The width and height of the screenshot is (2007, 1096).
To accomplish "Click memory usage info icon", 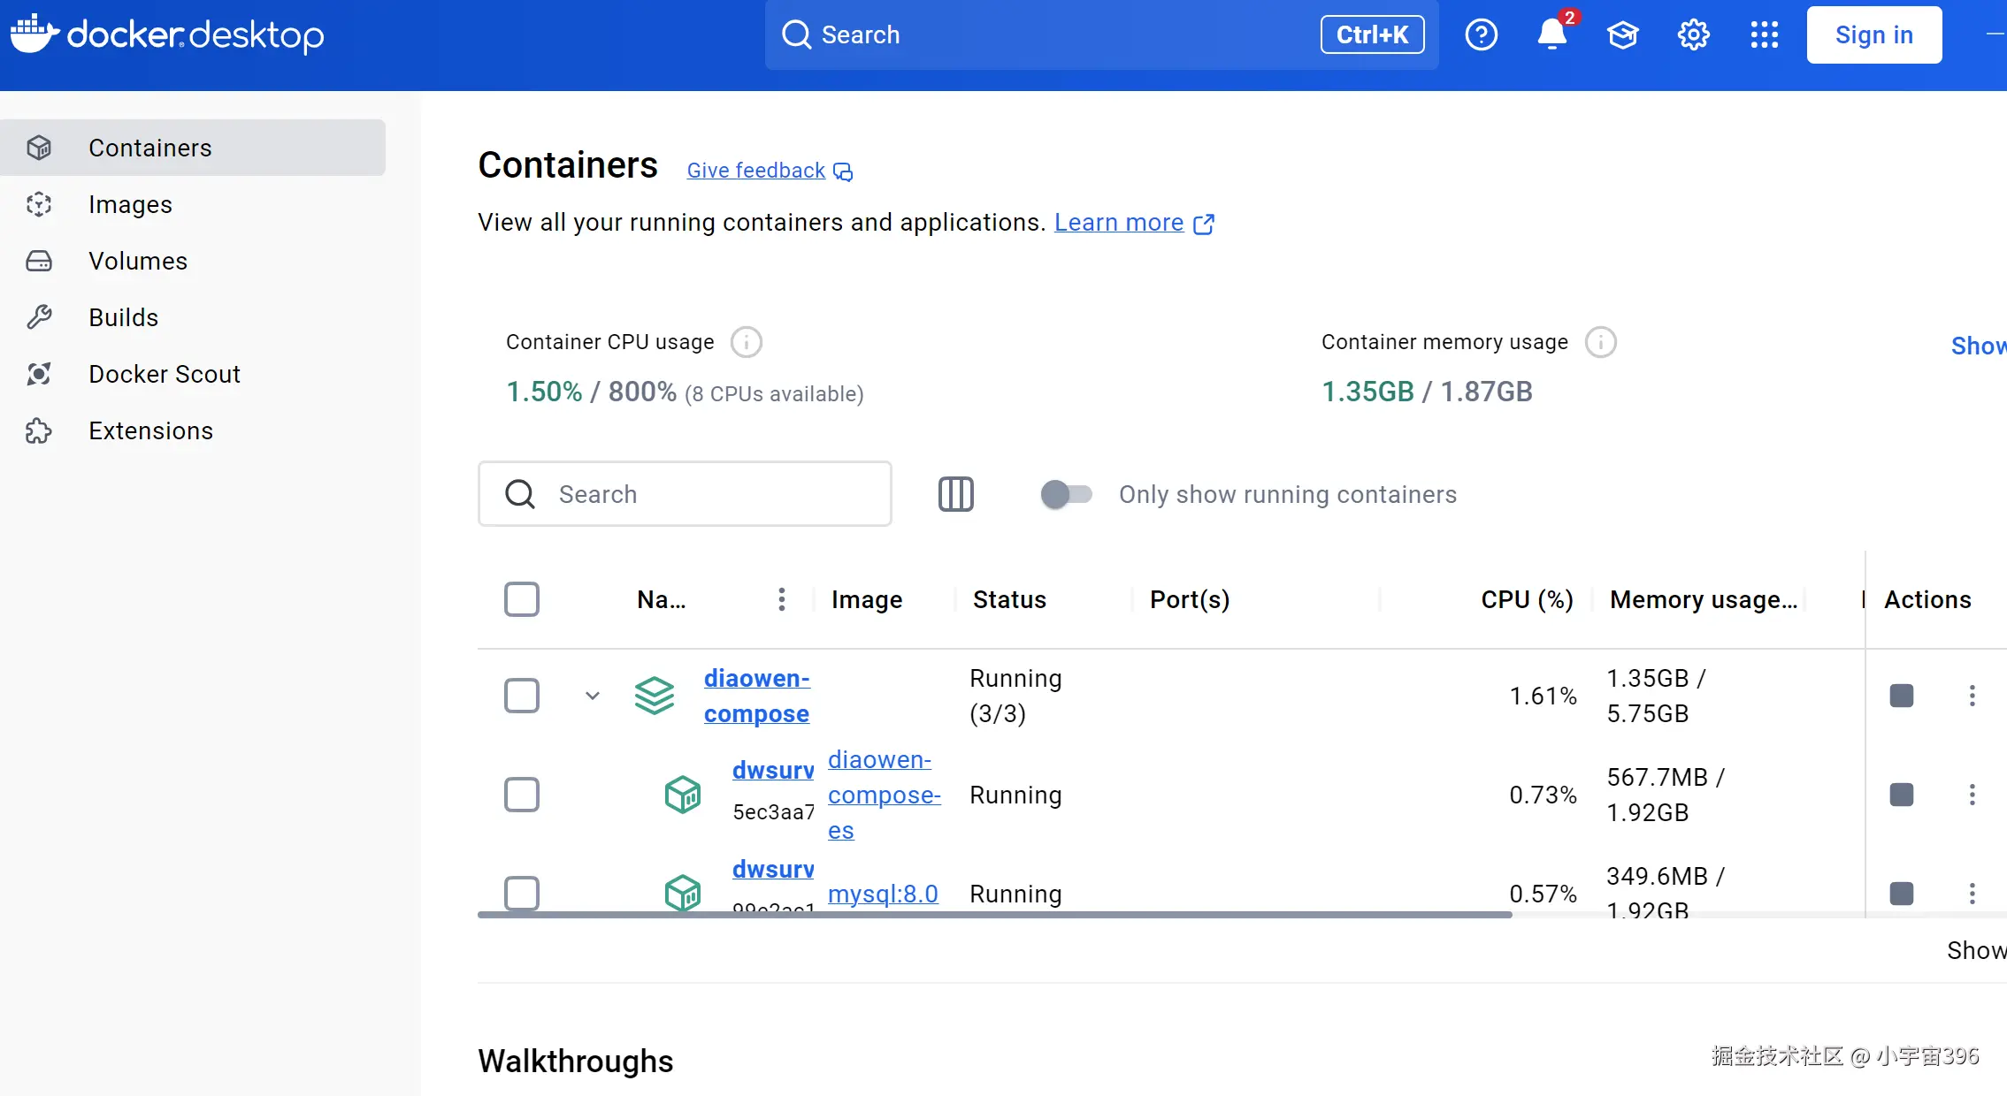I will (x=1600, y=342).
